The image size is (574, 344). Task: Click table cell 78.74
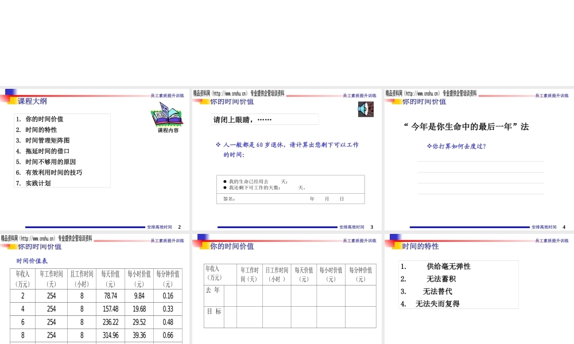pyautogui.click(x=111, y=296)
